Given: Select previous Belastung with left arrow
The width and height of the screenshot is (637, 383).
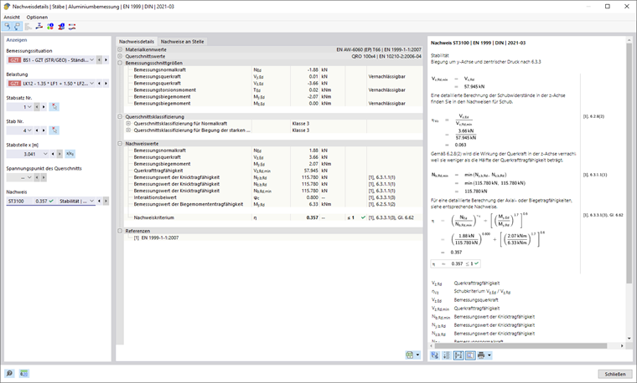Looking at the screenshot, I should 100,84.
